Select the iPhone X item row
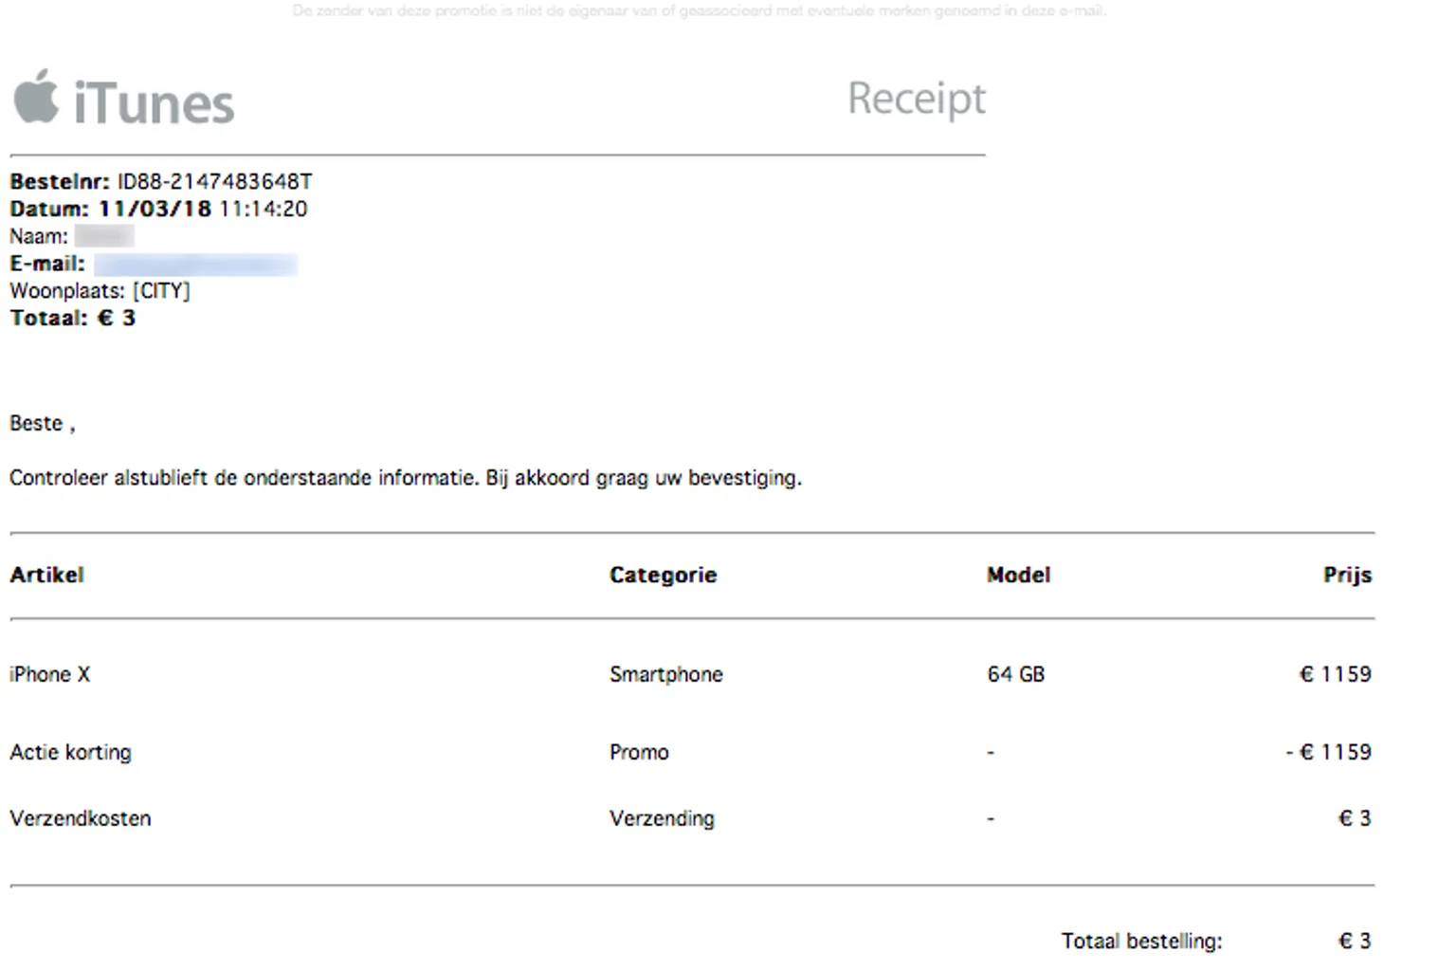1456x971 pixels. coord(50,674)
